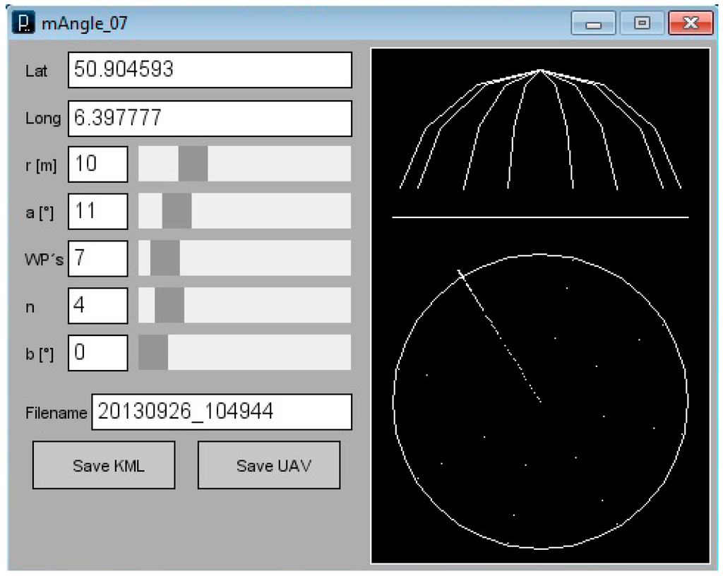Select the b [°] value box
The image size is (723, 576).
[x=98, y=352]
